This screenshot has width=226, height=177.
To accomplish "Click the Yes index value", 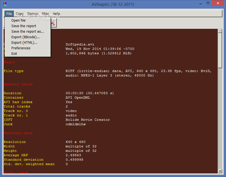I will tap(69, 102).
